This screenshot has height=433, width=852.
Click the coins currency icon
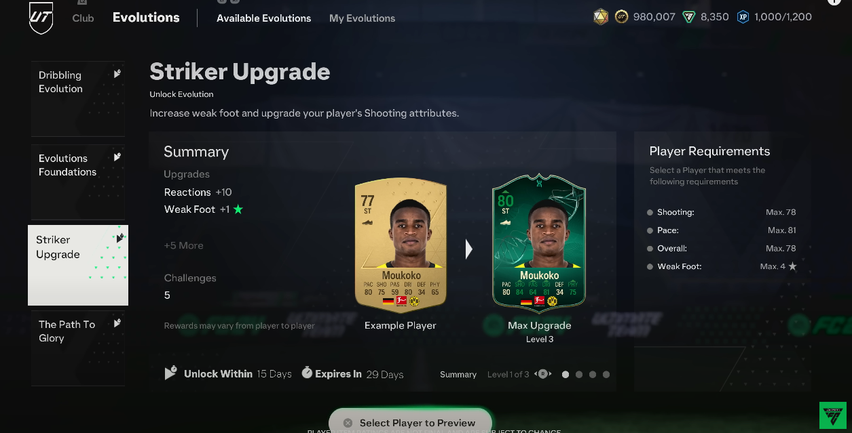point(621,17)
